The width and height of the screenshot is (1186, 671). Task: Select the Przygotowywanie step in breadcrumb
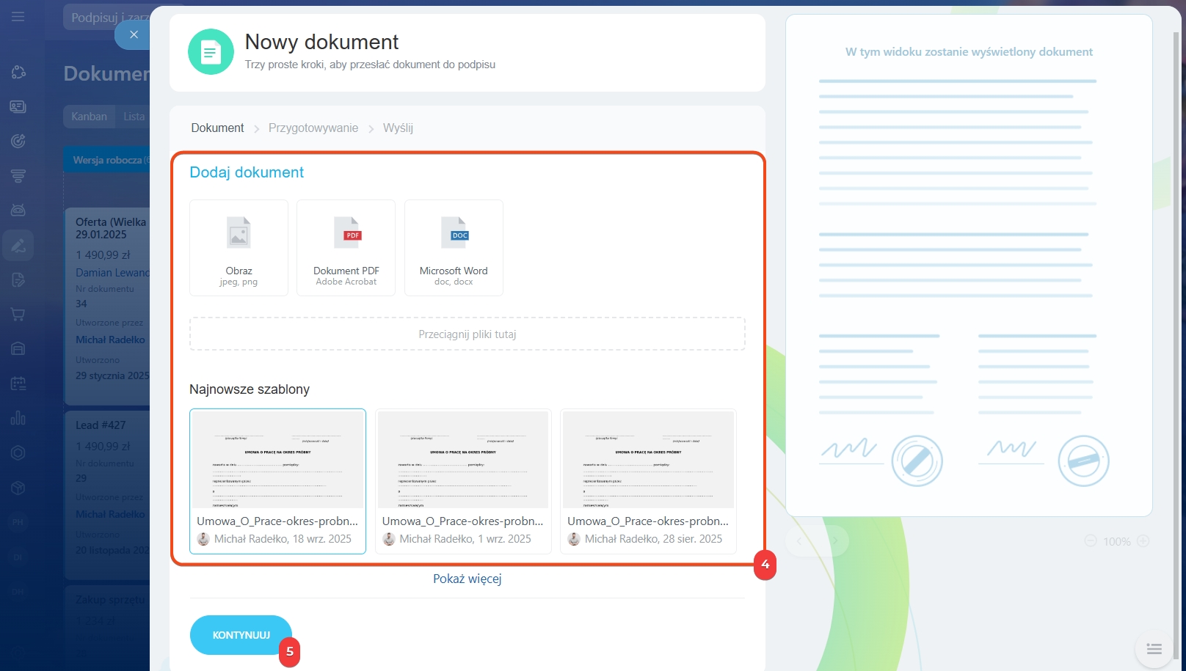[x=313, y=128]
